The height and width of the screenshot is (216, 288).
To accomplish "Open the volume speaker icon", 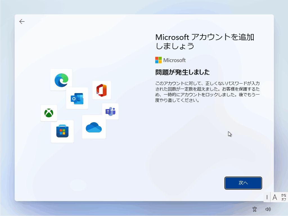I will tap(268, 209).
